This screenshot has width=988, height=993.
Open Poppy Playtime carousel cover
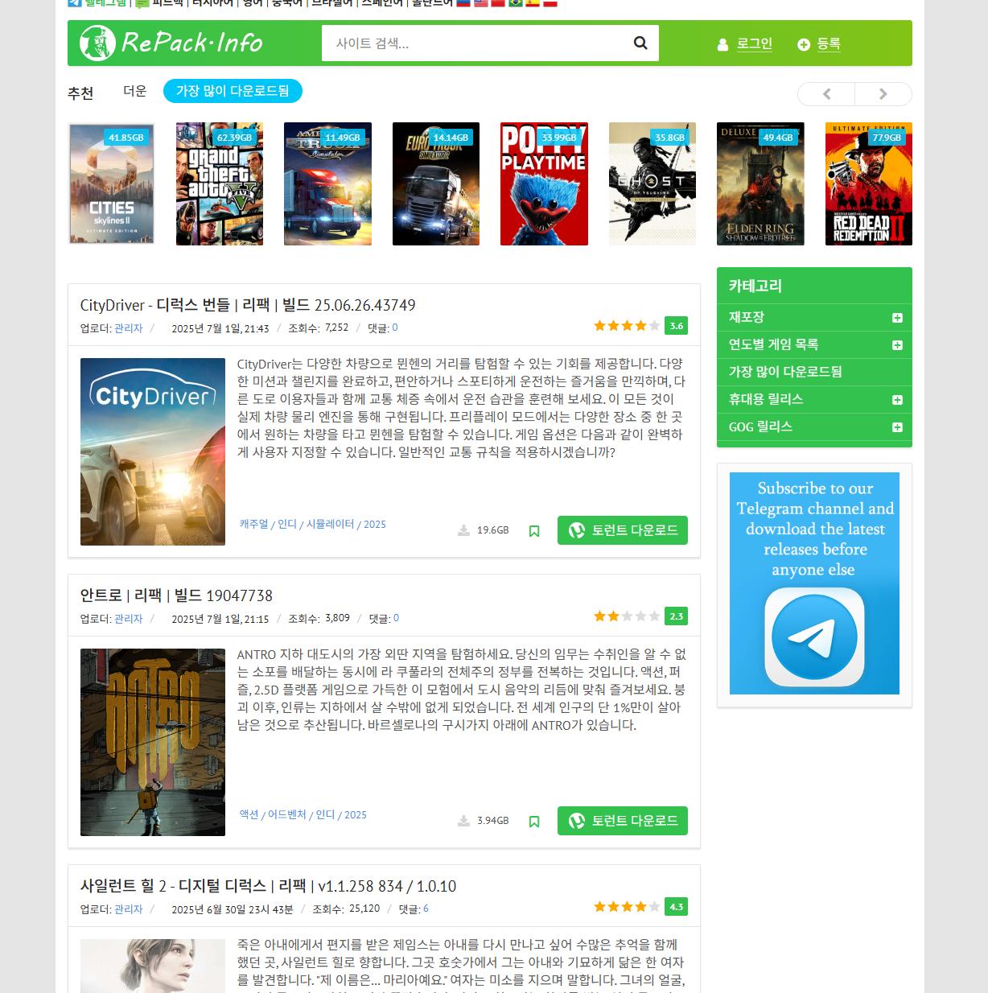pyautogui.click(x=544, y=183)
